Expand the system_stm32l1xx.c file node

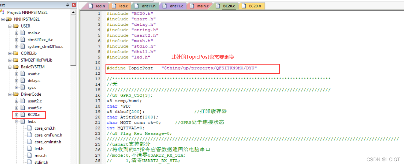pyautogui.click(x=17, y=47)
